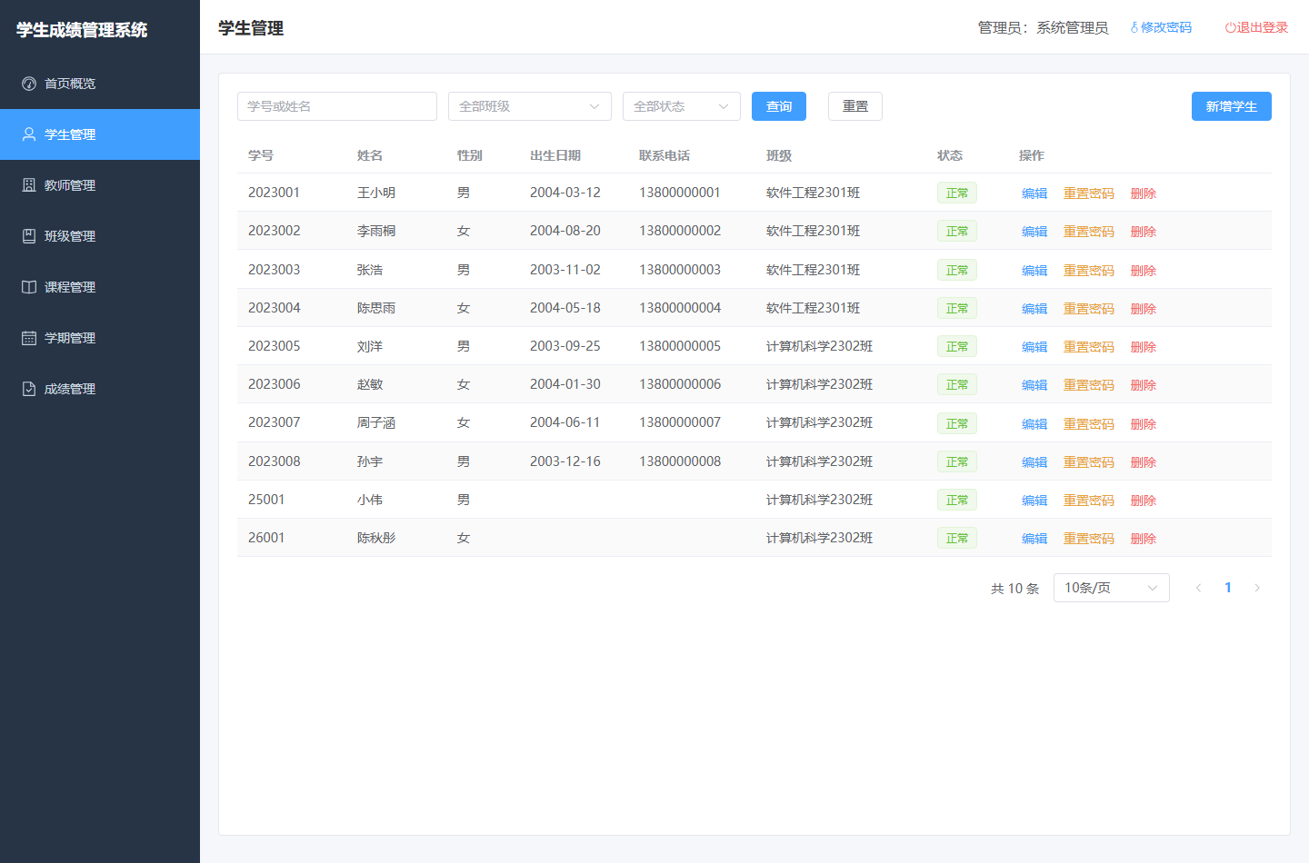The width and height of the screenshot is (1309, 863).
Task: Edit student 陈秋彤
Action: coord(1034,539)
